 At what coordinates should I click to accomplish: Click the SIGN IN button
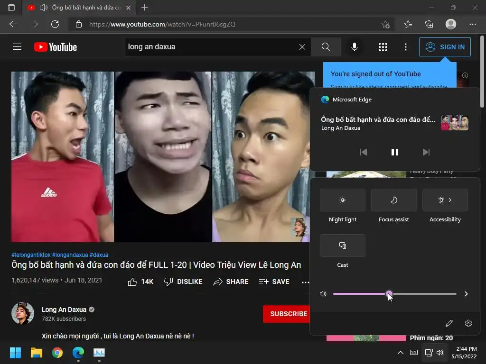pyautogui.click(x=445, y=47)
